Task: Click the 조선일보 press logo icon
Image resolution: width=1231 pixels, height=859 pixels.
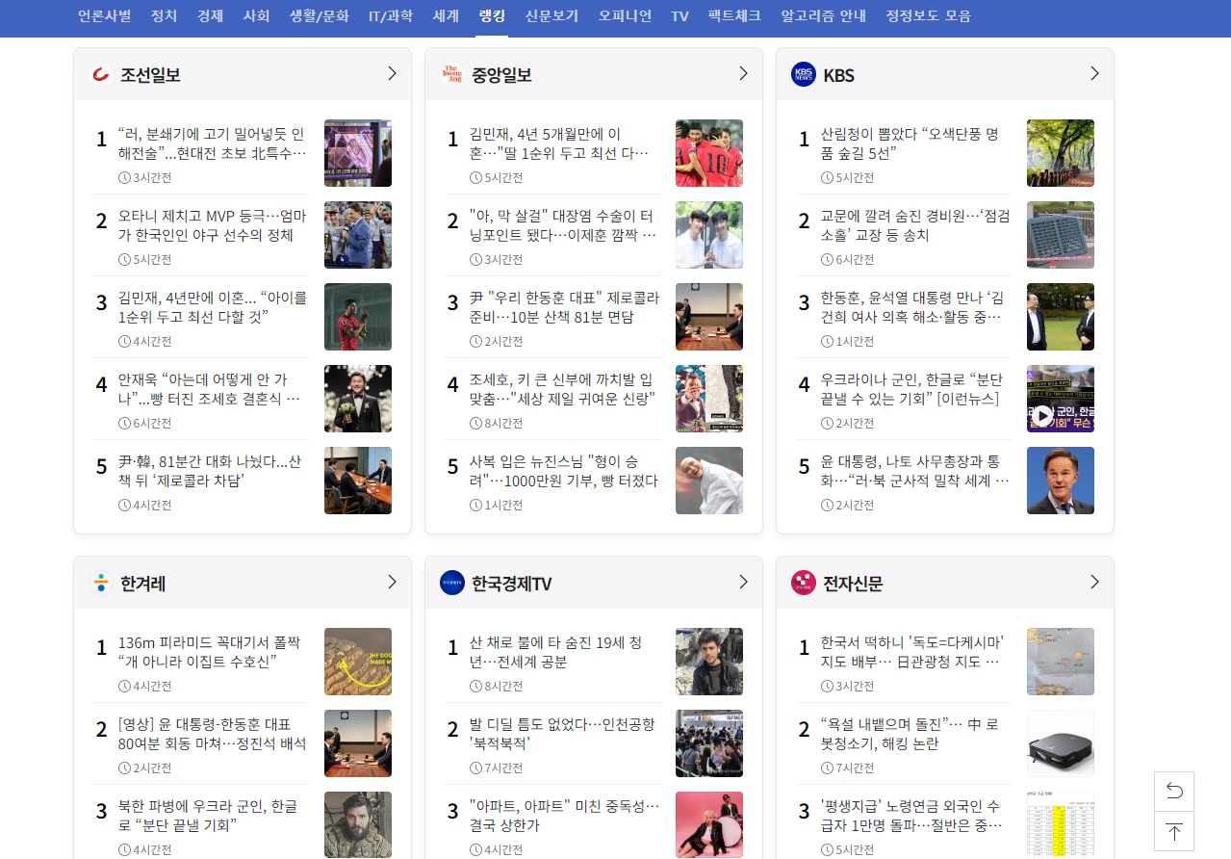Action: (102, 73)
